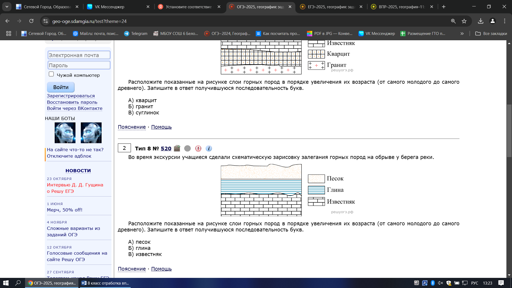This screenshot has width=512, height=288.
Task: Open the Windows Start menu
Action: (x=6, y=283)
